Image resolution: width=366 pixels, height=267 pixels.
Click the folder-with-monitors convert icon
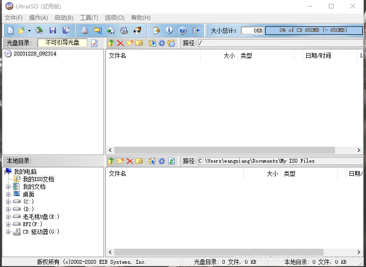[x=98, y=31]
